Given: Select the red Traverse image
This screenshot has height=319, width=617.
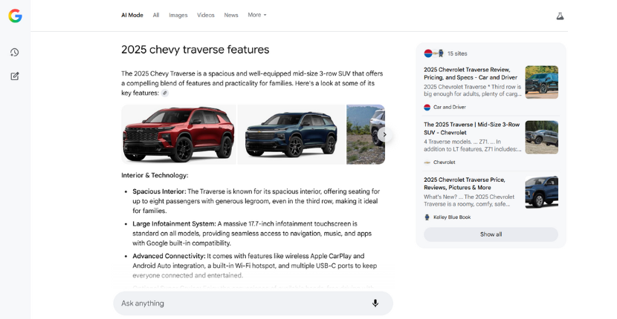Looking at the screenshot, I should click(x=178, y=134).
